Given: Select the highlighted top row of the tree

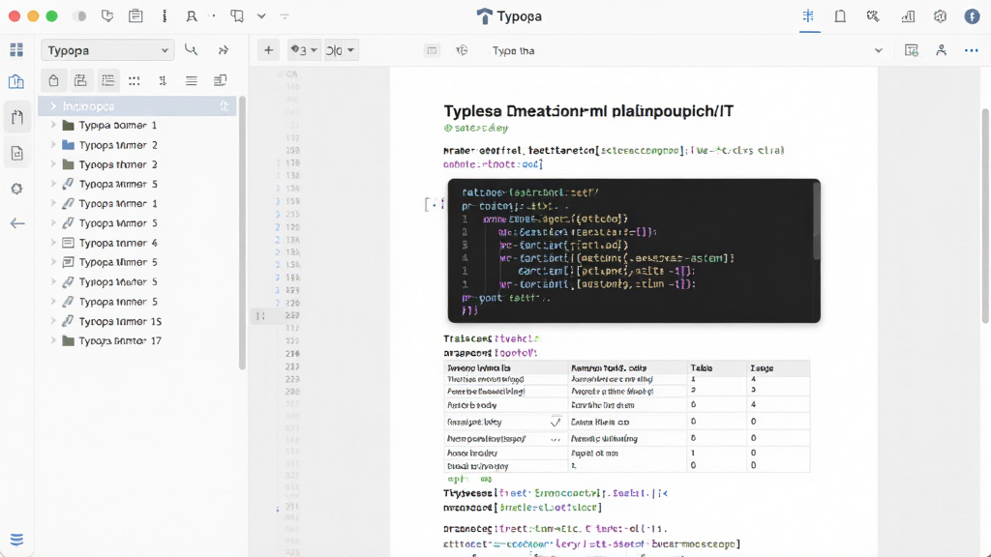Looking at the screenshot, I should point(137,106).
